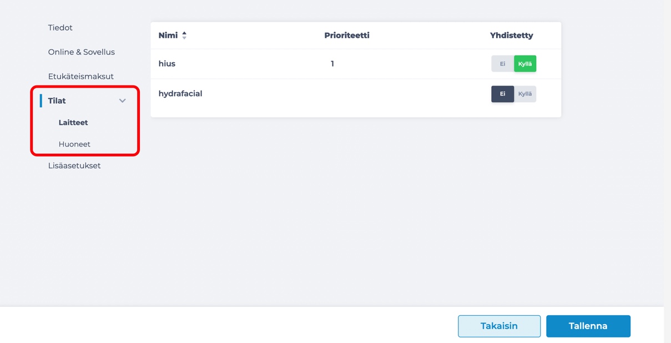The image size is (671, 343).
Task: Save changes with Tallenna button
Action: click(x=588, y=326)
